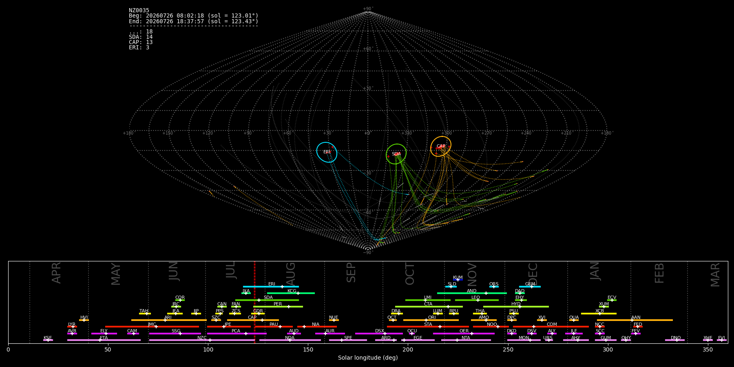Click the LMI shower label in the timeline
The height and width of the screenshot is (367, 734).
tap(428, 298)
